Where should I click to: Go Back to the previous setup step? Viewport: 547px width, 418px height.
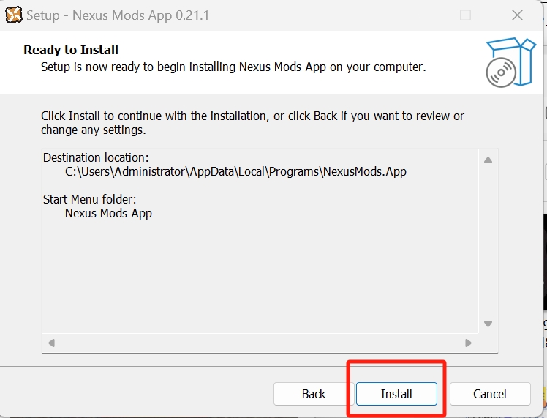[313, 394]
